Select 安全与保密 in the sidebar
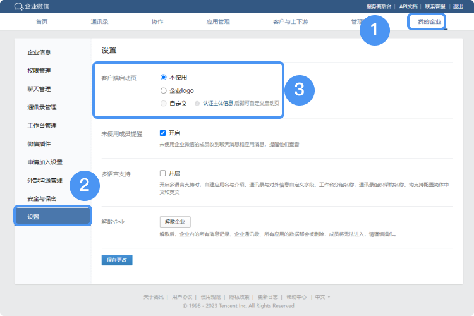 (x=42, y=198)
